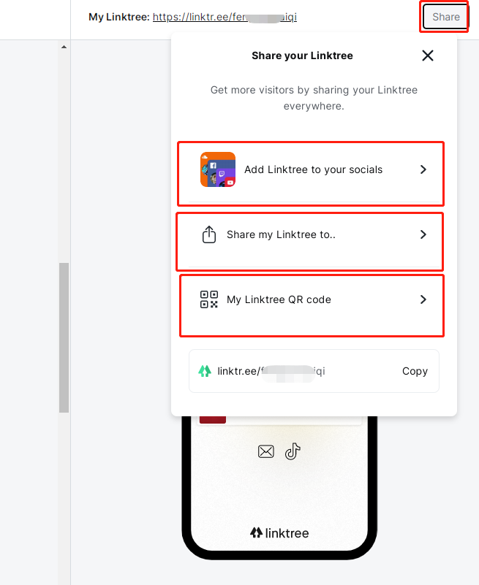This screenshot has height=585, width=479.
Task: Copy the linktr.ee link
Action: [x=415, y=371]
